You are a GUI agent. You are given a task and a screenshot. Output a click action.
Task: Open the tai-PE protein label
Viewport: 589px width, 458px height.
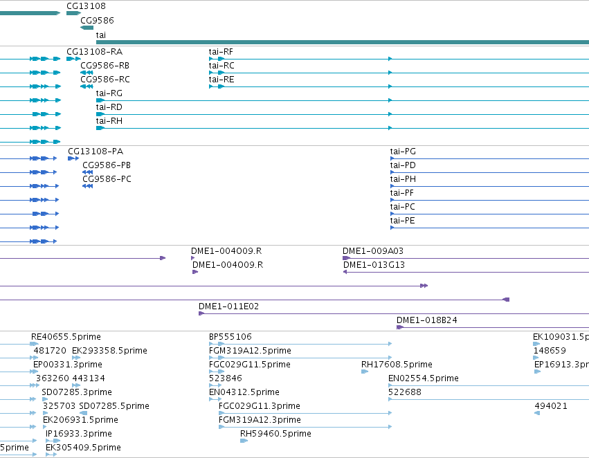click(x=402, y=221)
